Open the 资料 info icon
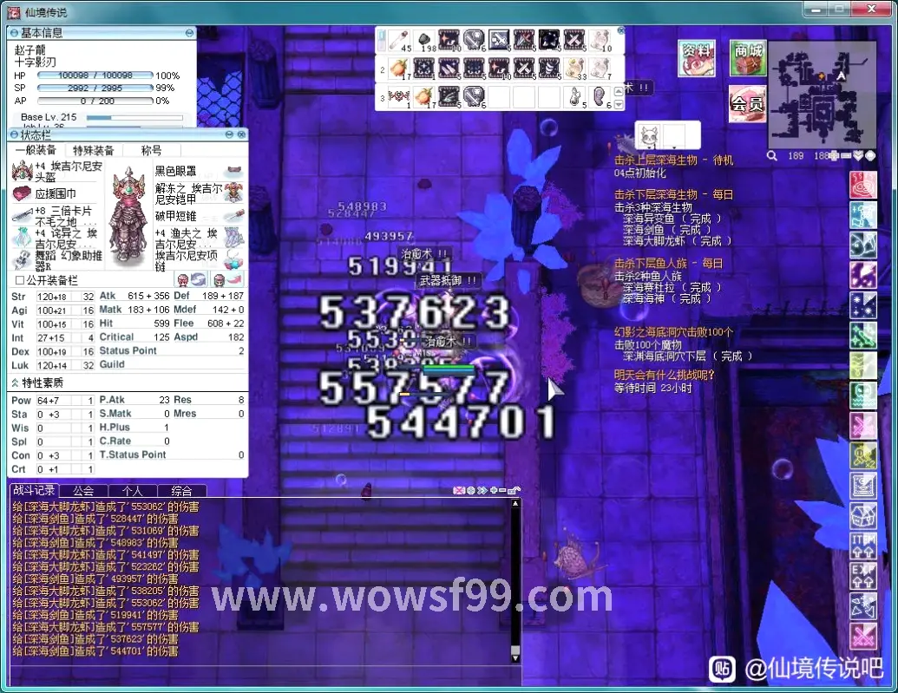Screen dimensions: 898x693 point(697,59)
